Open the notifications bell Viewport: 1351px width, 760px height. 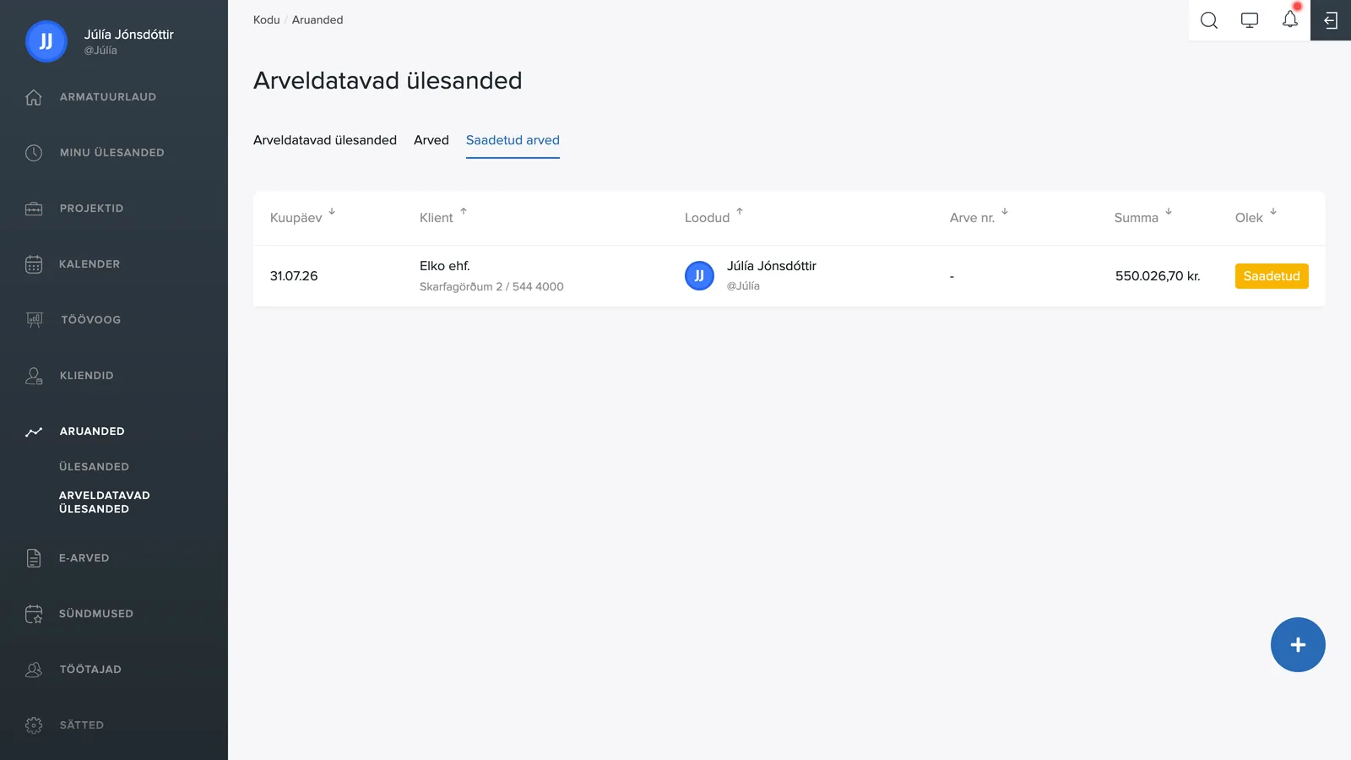1289,19
